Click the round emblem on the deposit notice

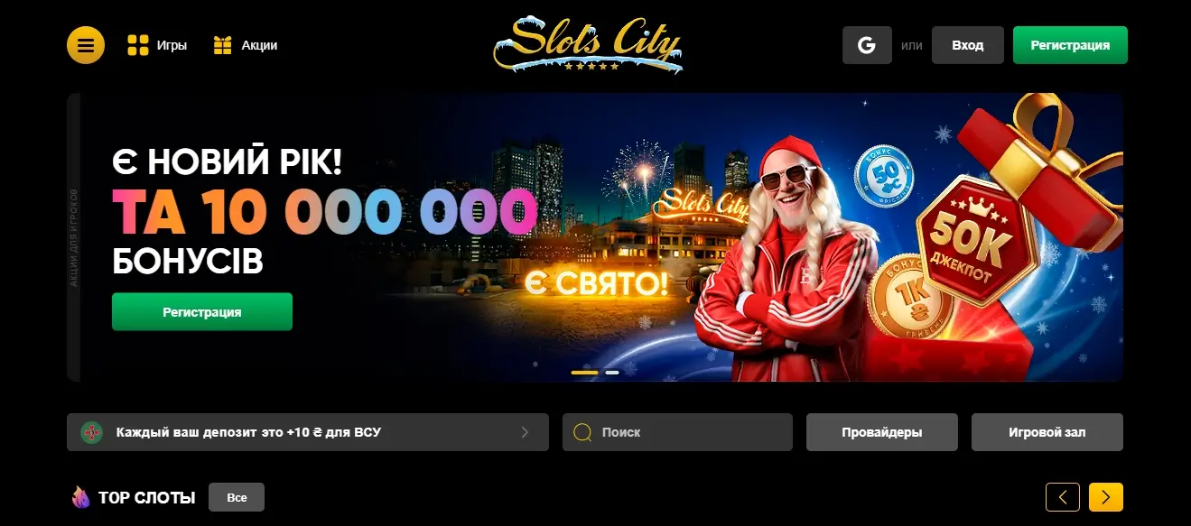tap(92, 432)
